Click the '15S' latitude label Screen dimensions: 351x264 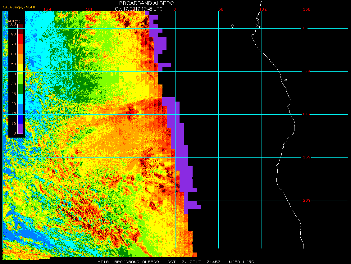point(307,157)
